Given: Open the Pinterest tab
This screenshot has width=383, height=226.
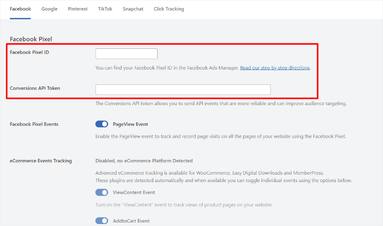Looking at the screenshot, I should click(78, 9).
